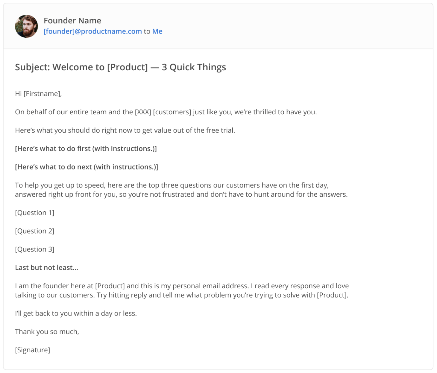The width and height of the screenshot is (437, 373).
Task: Click bold "Here's what to do first" placeholder
Action: pos(86,149)
